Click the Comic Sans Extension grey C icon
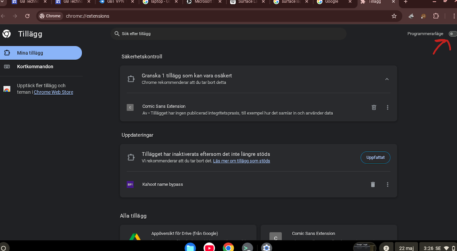This screenshot has width=457, height=251. 130,107
